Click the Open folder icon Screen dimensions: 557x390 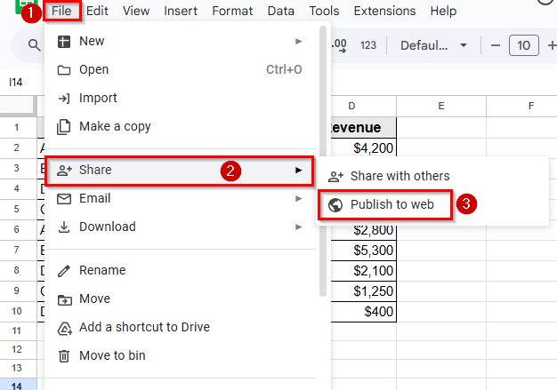64,70
